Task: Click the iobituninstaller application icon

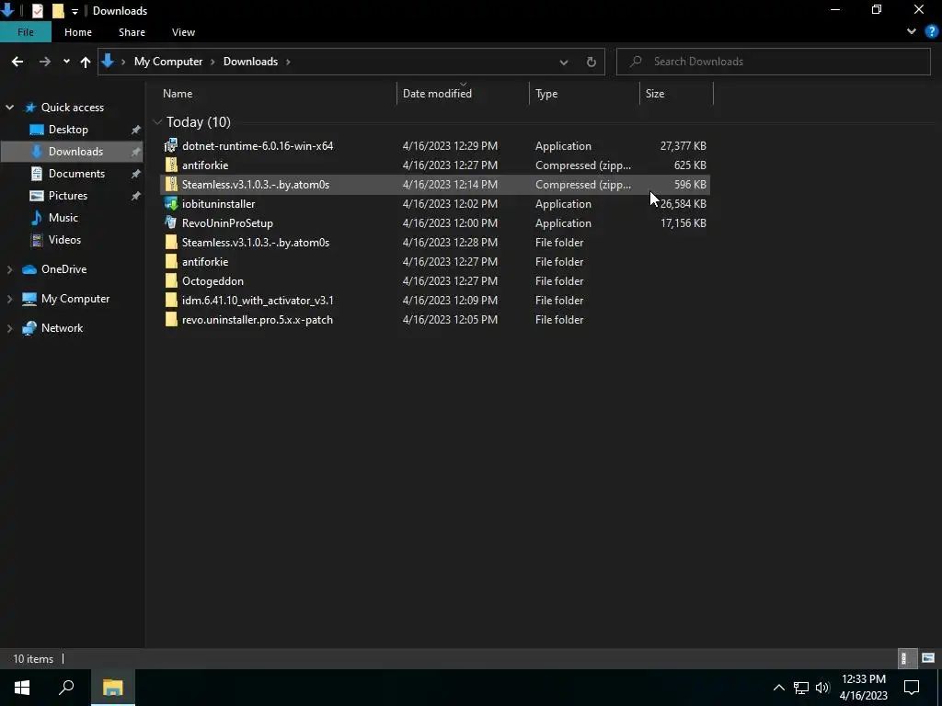Action: pyautogui.click(x=171, y=203)
